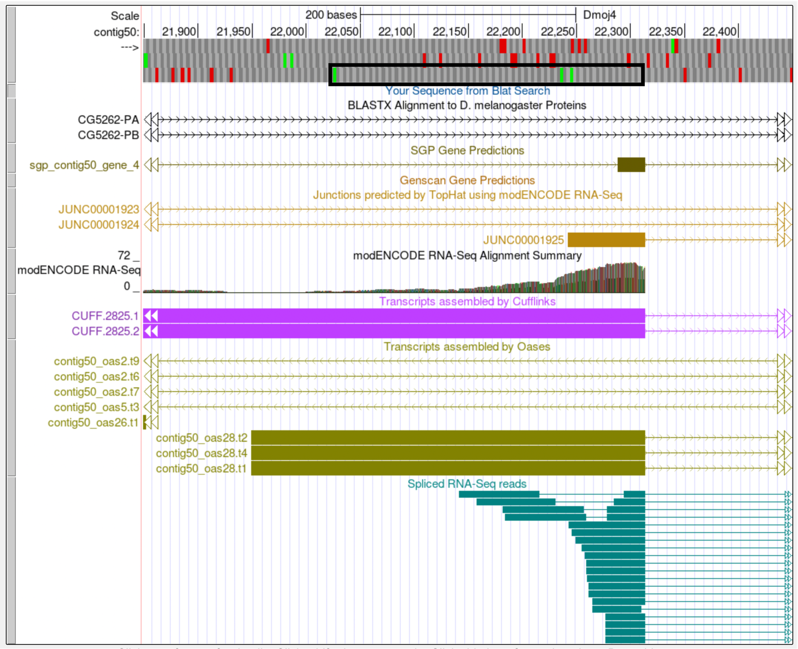Click the right double-arrow on sgp_contig50_gene_4 row
The image size is (798, 649).
click(784, 165)
